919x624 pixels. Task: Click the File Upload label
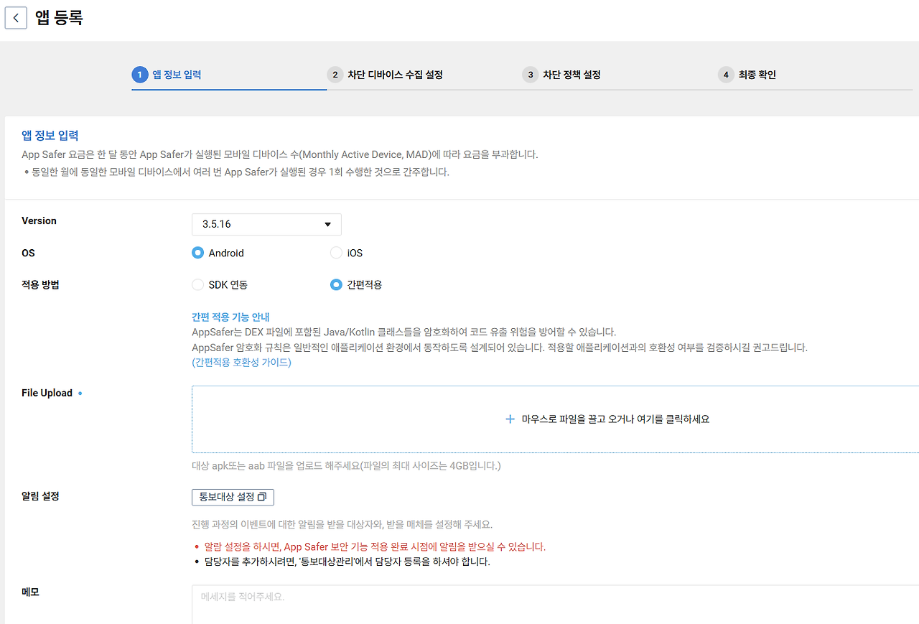click(47, 393)
